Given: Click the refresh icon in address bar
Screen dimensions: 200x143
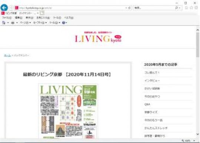Looking at the screenshot, I should tap(130, 8).
